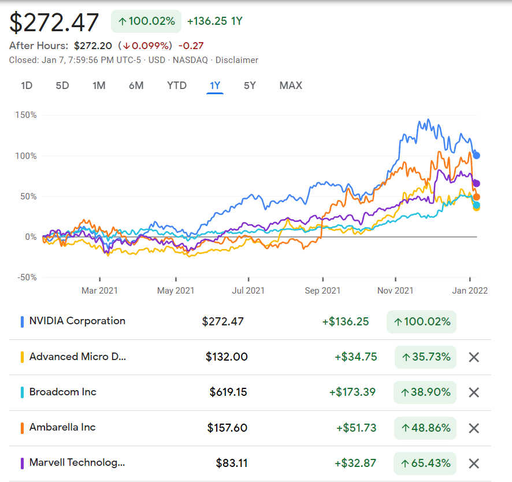The image size is (512, 482).
Task: Remove Broadcom Inc from the chart
Action: (474, 392)
